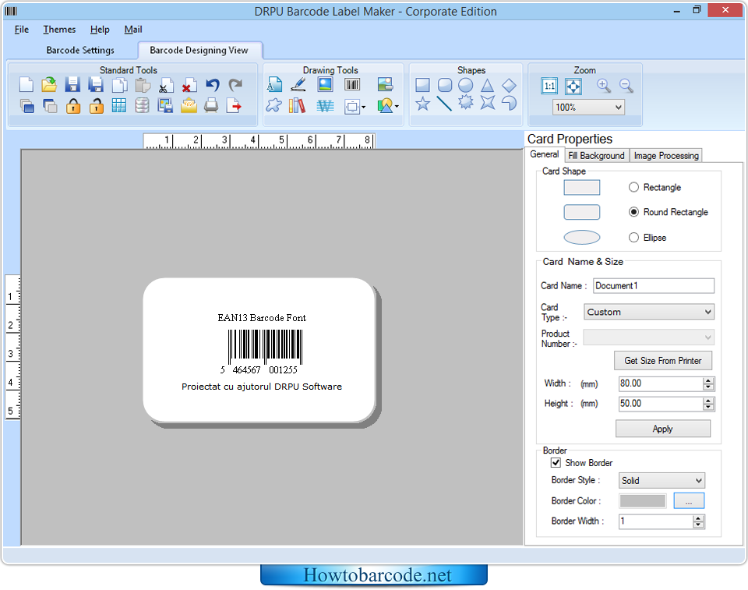Open the database series icon
The image size is (748, 590).
pos(142,105)
